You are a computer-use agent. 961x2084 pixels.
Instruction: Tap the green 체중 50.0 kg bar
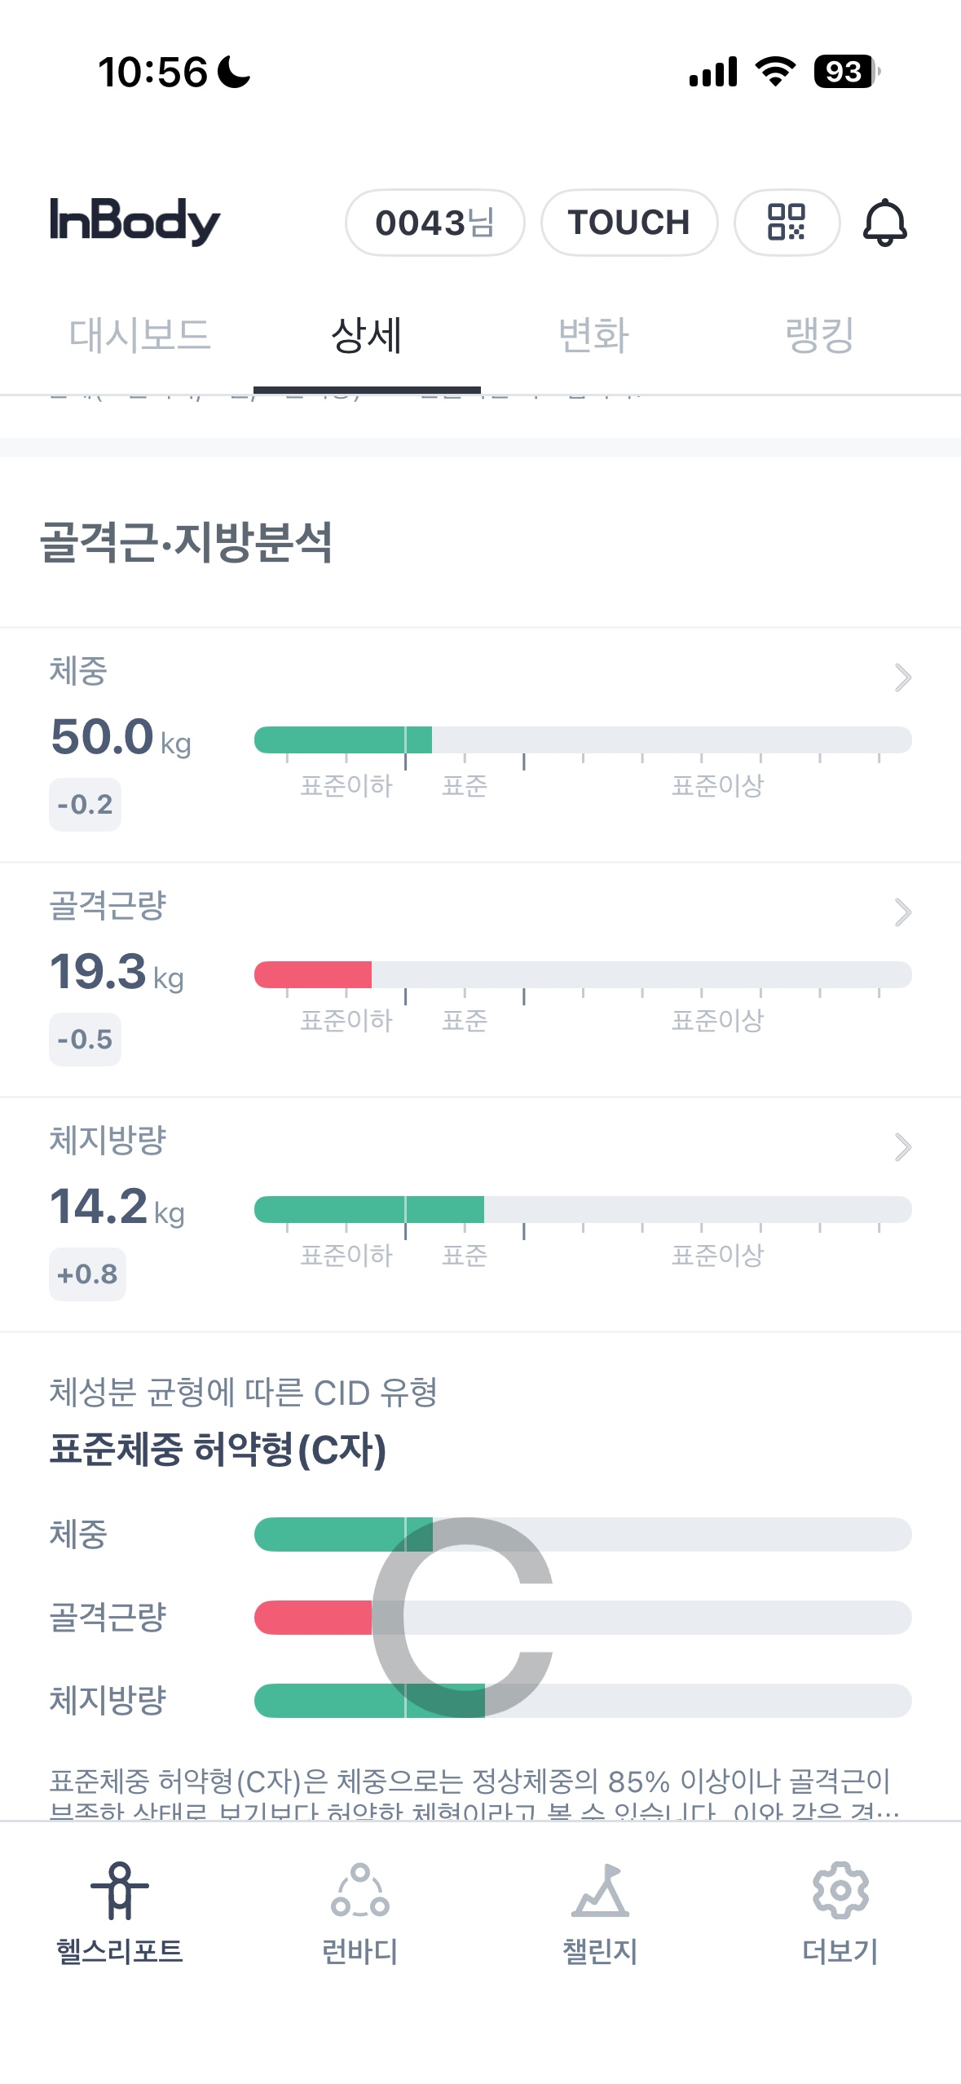(x=342, y=740)
